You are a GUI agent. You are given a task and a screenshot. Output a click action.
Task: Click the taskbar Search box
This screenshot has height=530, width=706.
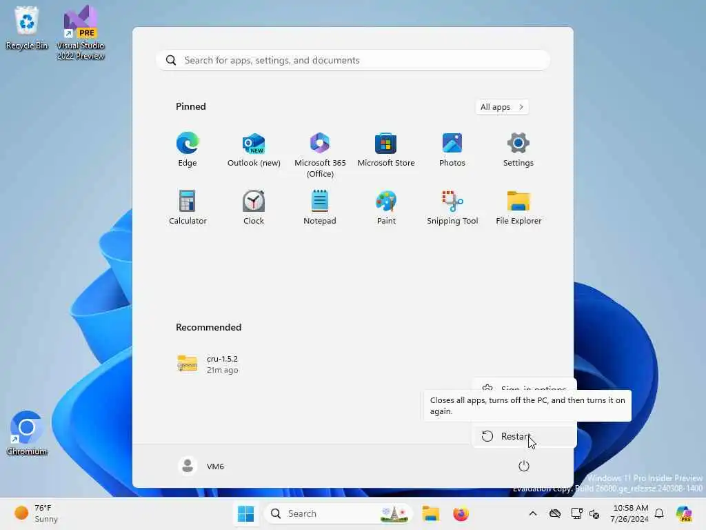pyautogui.click(x=338, y=513)
